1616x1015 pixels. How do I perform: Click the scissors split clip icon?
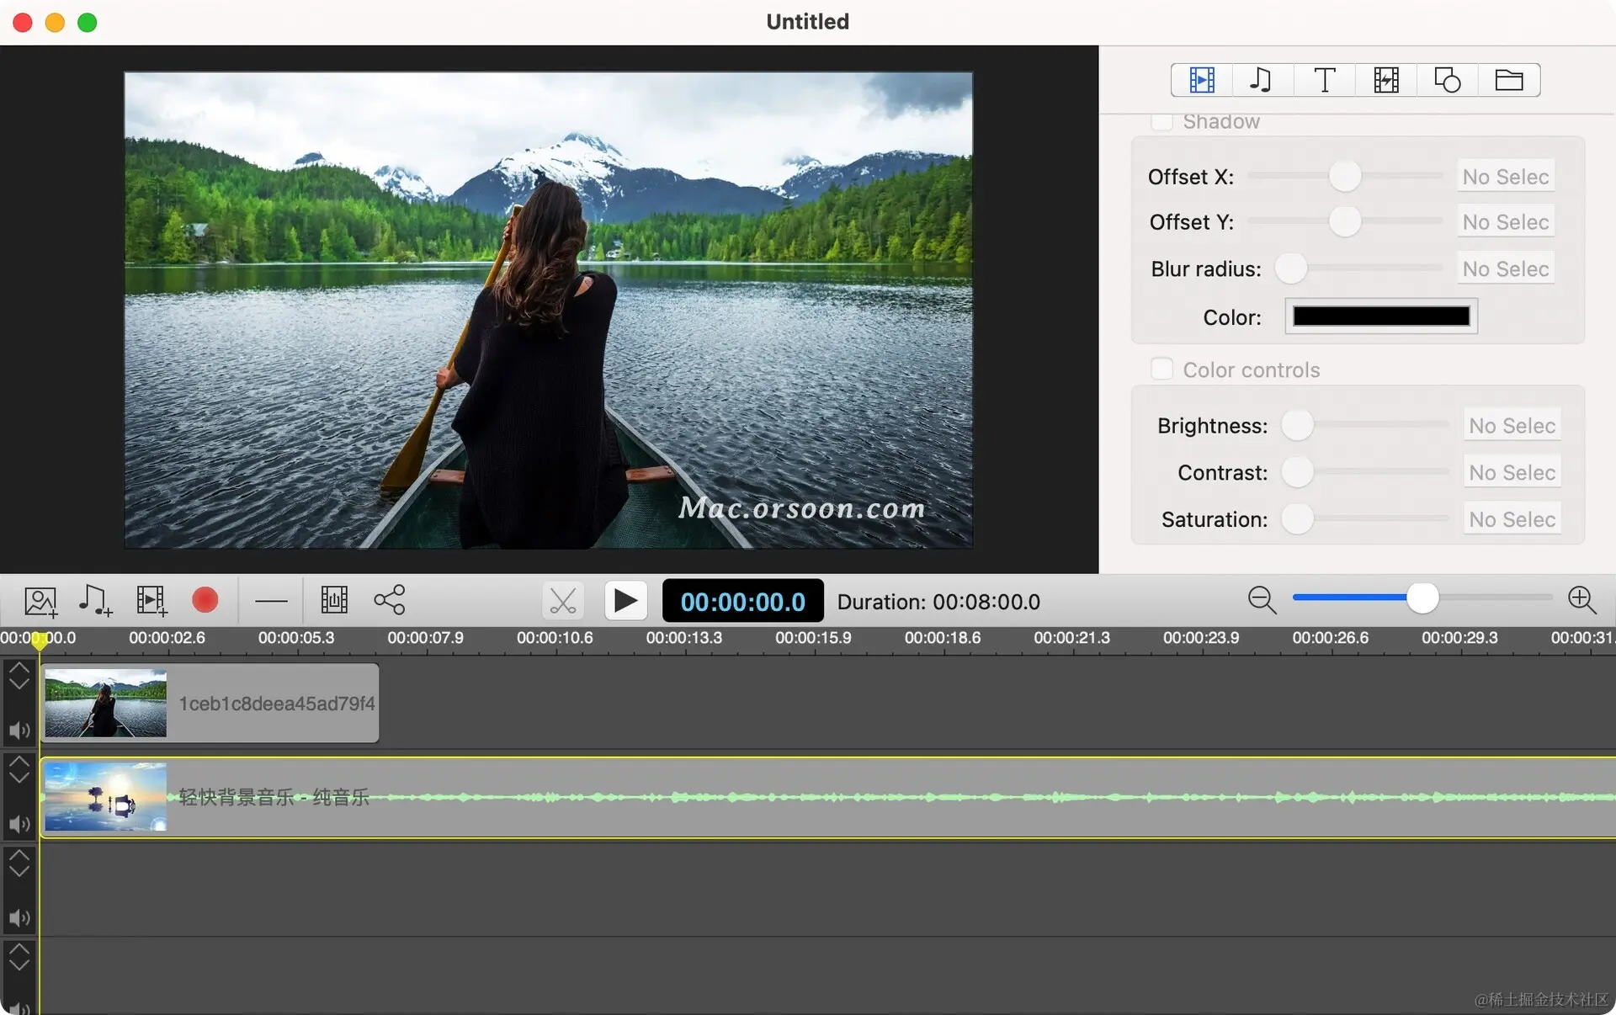(562, 601)
